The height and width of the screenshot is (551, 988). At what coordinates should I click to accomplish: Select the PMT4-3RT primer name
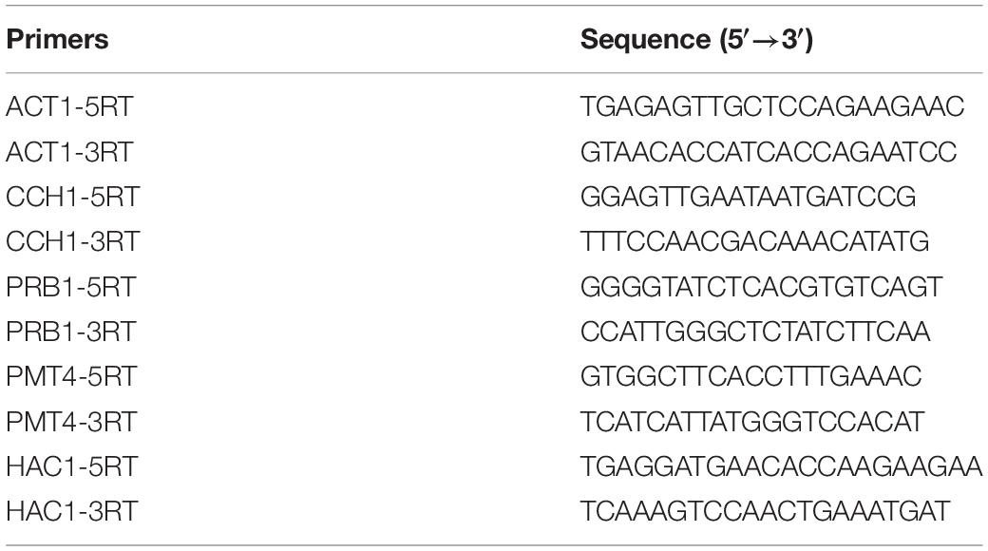pos(71,422)
